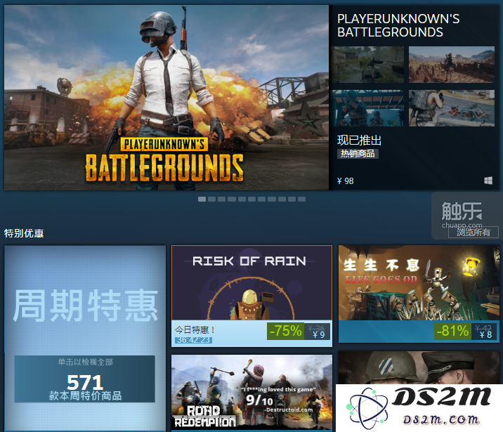This screenshot has width=503, height=432.
Task: Click the ¥ 8 discounted price
Action: click(x=485, y=335)
